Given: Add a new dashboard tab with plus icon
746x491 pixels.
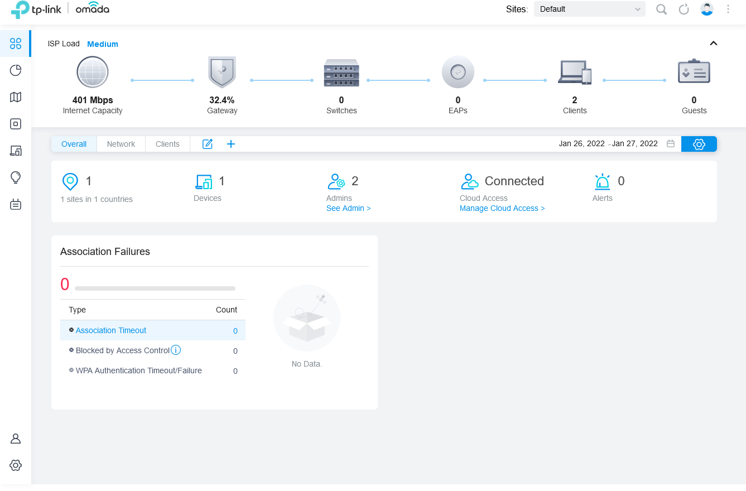Looking at the screenshot, I should 231,144.
